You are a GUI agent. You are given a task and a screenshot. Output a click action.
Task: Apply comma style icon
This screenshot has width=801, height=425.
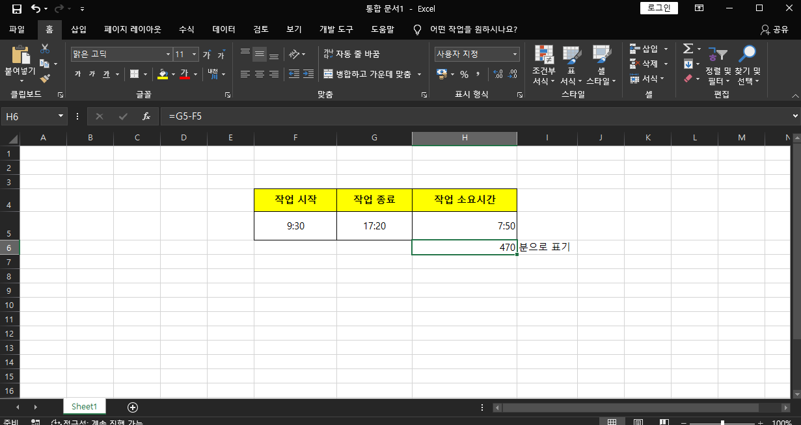(478, 74)
